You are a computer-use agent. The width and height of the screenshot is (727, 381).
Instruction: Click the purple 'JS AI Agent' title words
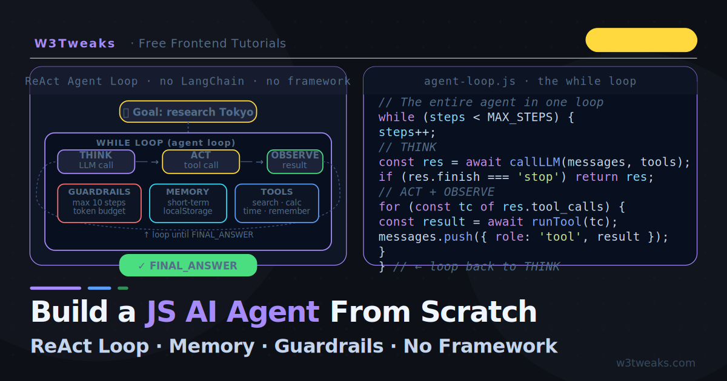pos(231,312)
